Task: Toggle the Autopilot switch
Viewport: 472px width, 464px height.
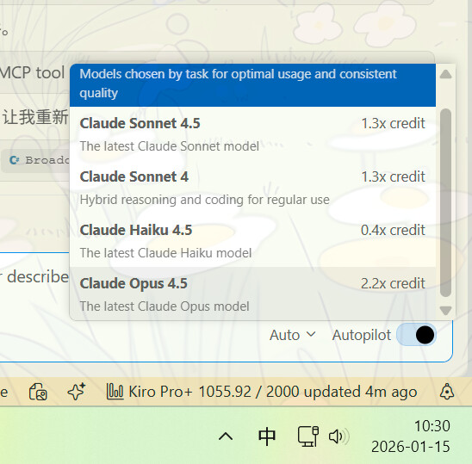Action: point(416,335)
